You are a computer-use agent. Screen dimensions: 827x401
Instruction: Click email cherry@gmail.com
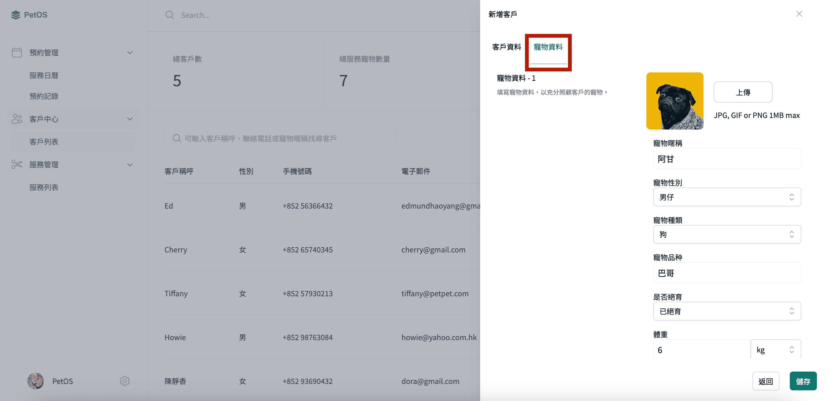(x=433, y=250)
